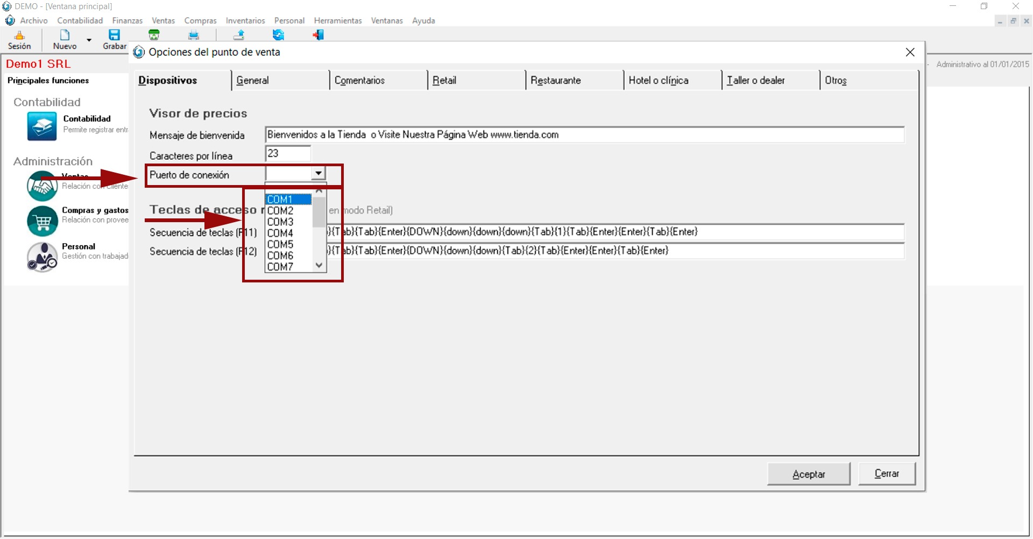
Task: Choose COM5 in the port list
Action: (x=280, y=245)
